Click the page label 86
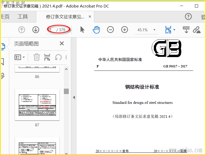Image resolution: width=206 pixels, height=155 pixels. click(x=37, y=76)
